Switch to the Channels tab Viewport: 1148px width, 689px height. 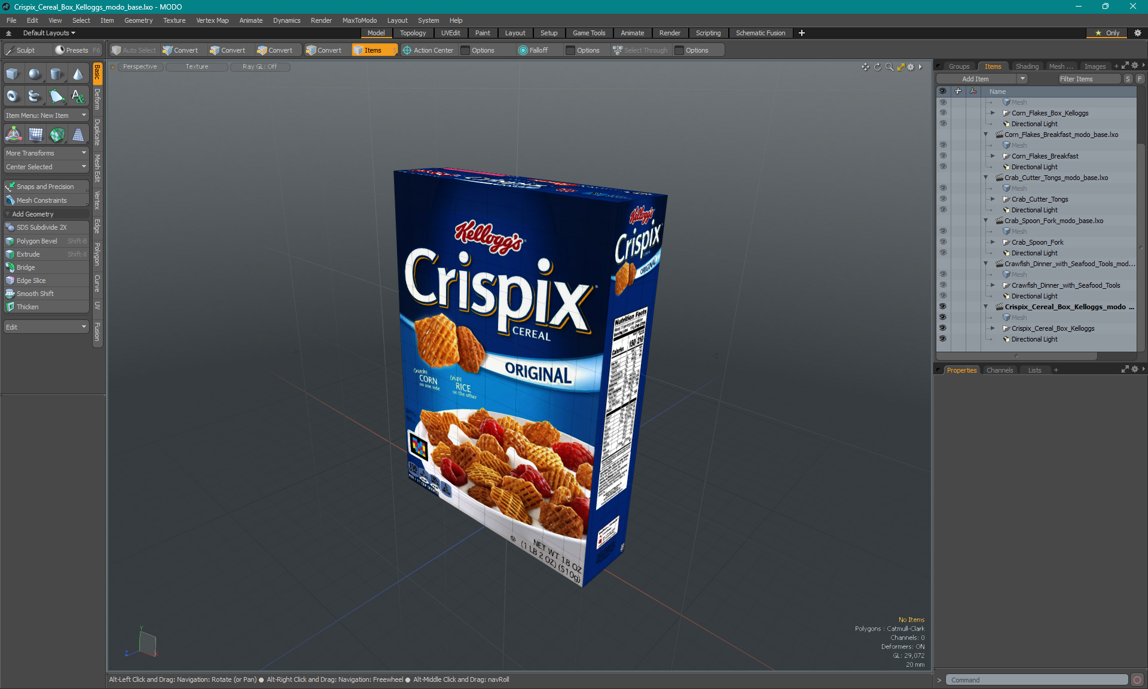(1000, 370)
